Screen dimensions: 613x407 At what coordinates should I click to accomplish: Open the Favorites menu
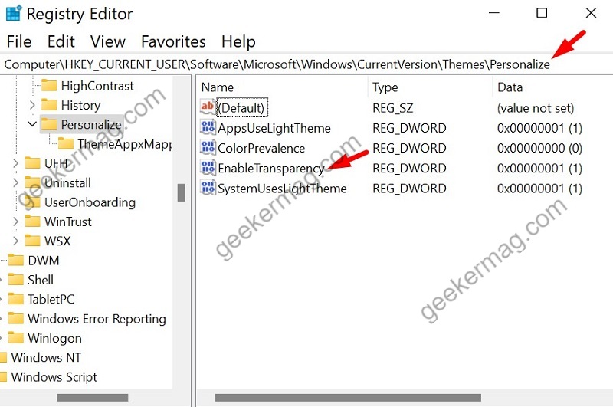173,41
